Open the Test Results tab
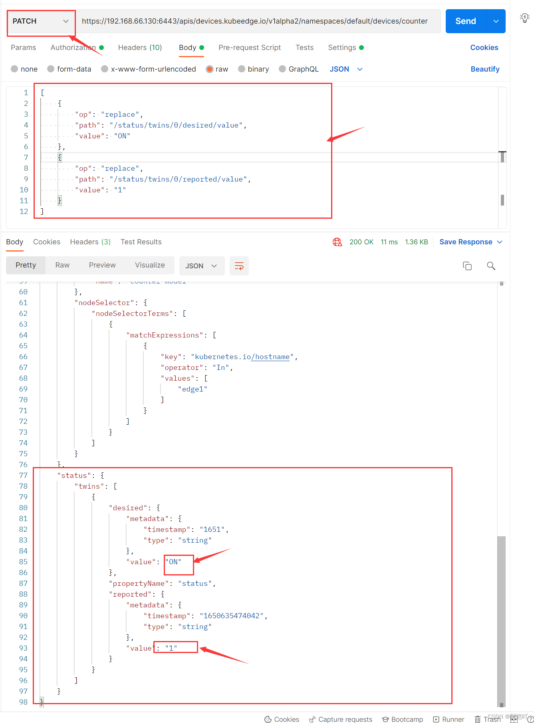The image size is (534, 723). pos(141,242)
